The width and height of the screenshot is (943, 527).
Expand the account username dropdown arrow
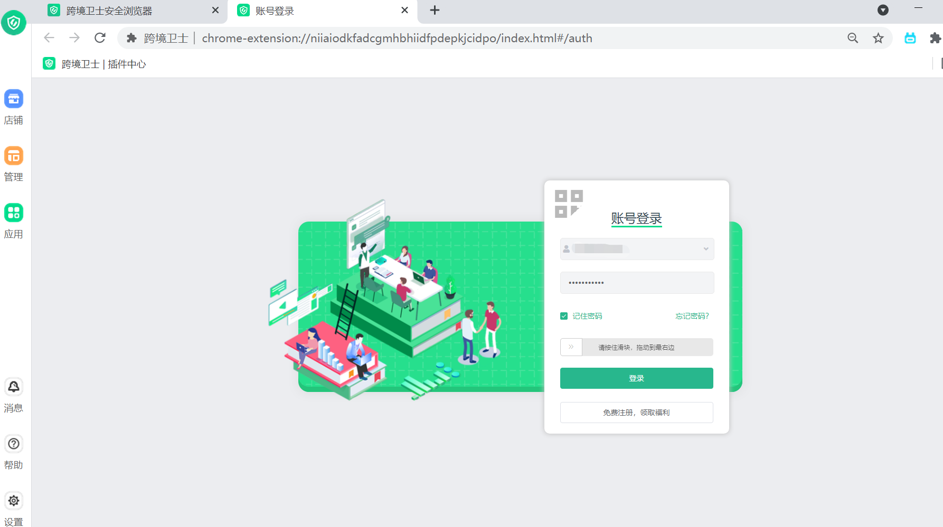pyautogui.click(x=706, y=249)
